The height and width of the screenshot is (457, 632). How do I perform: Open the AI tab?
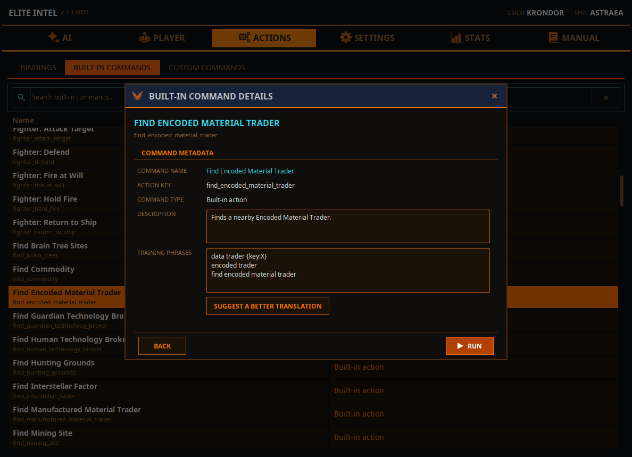(x=60, y=38)
